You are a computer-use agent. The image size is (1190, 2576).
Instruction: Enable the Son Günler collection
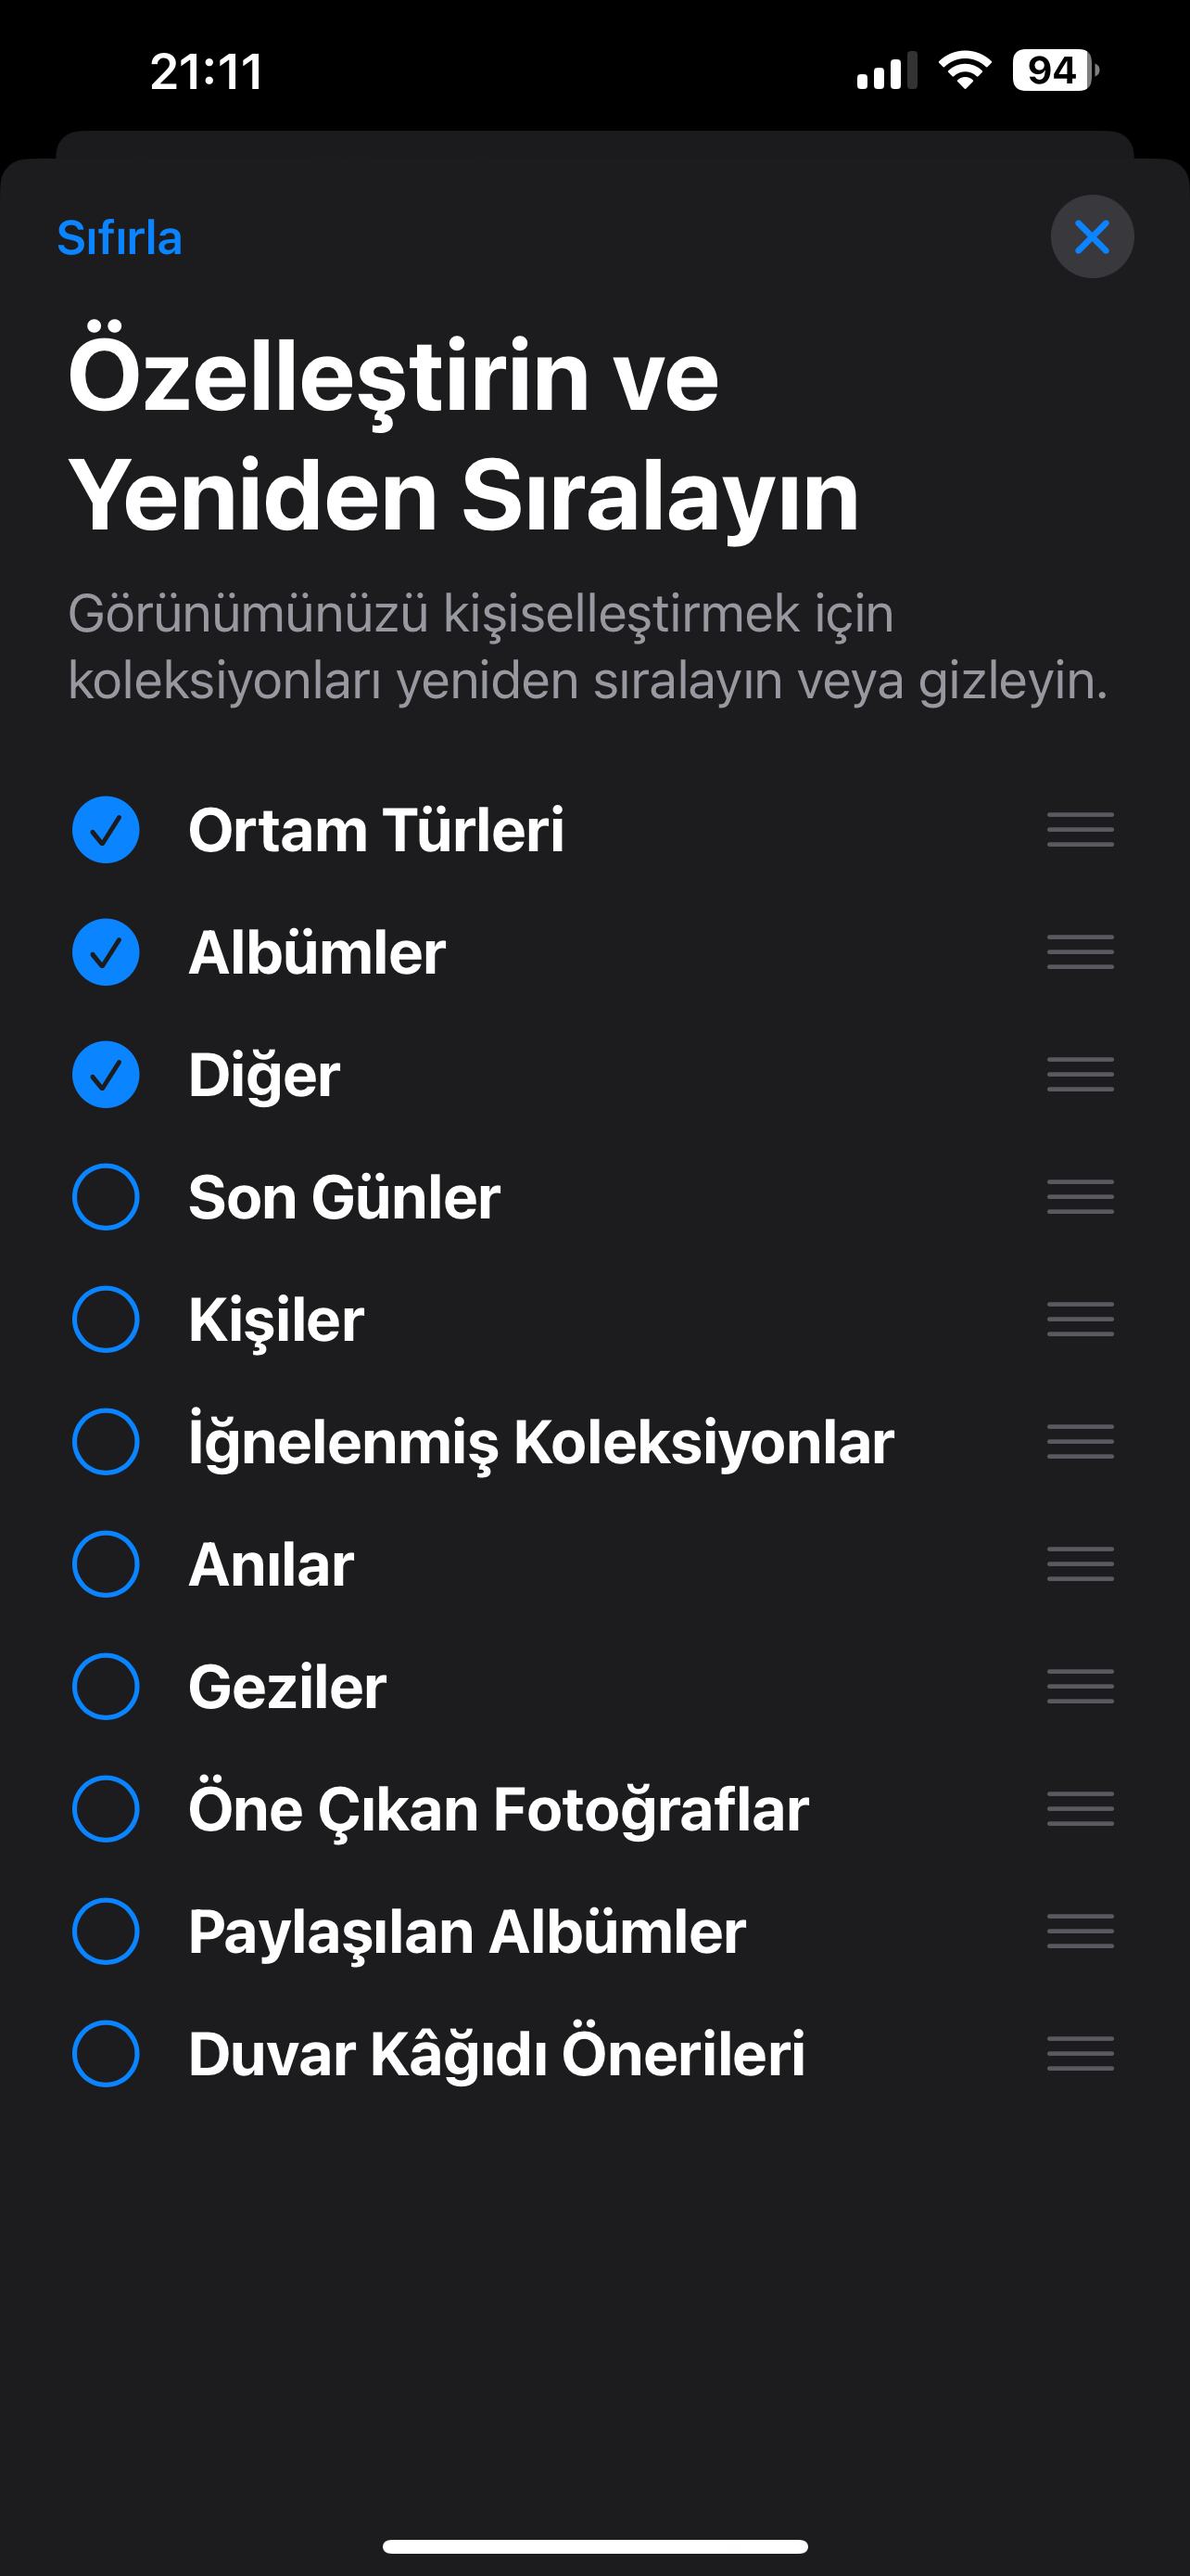(x=106, y=1197)
